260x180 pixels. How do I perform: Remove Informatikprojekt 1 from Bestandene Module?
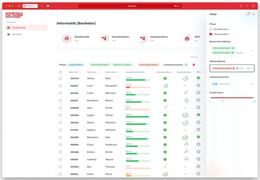tap(233, 48)
